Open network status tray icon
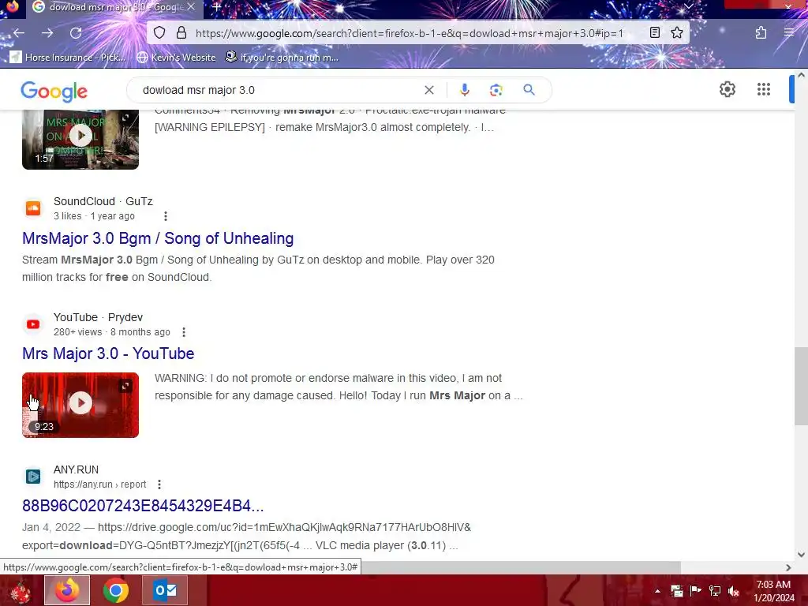 tap(714, 591)
